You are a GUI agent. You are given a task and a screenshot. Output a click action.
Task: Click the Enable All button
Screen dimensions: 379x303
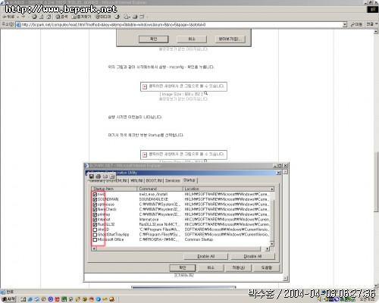tap(206, 256)
